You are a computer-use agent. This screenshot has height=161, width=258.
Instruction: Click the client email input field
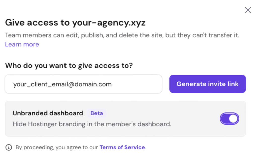(83, 84)
